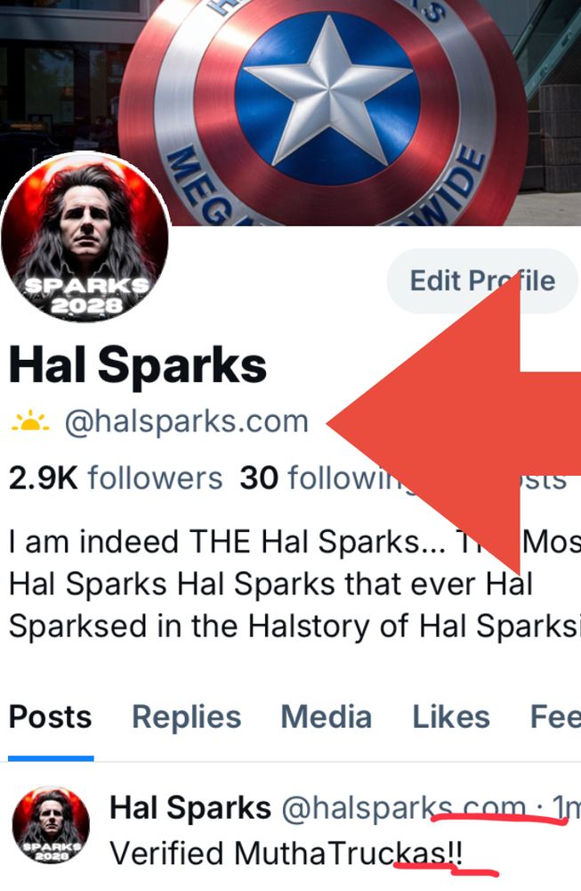Image resolution: width=581 pixels, height=891 pixels.
Task: Click the @halsparks.com handle on the post
Action: [404, 807]
